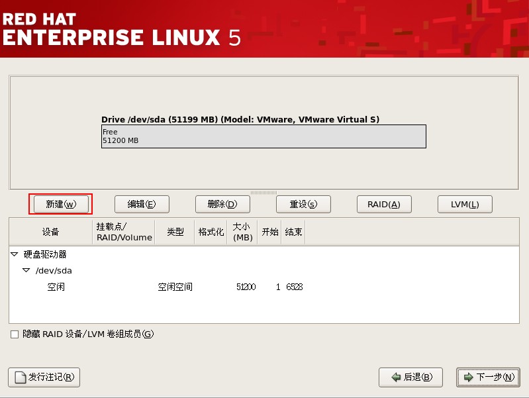
Task: Enable 隐藏 RAID 设备/LVM 卷组成员 checkbox
Action: coord(15,334)
